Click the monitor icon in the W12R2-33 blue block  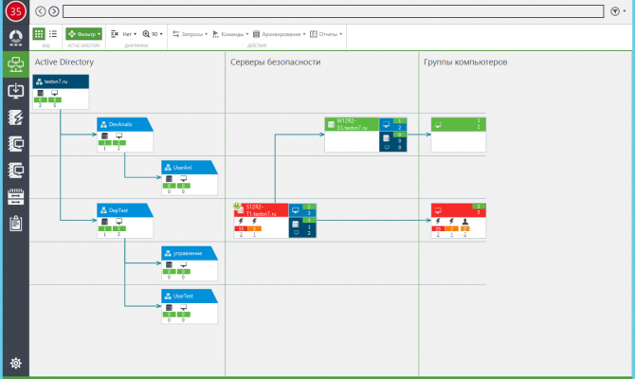point(386,124)
